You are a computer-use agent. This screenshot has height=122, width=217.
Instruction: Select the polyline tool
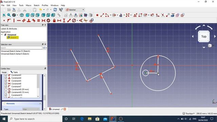(136, 15)
